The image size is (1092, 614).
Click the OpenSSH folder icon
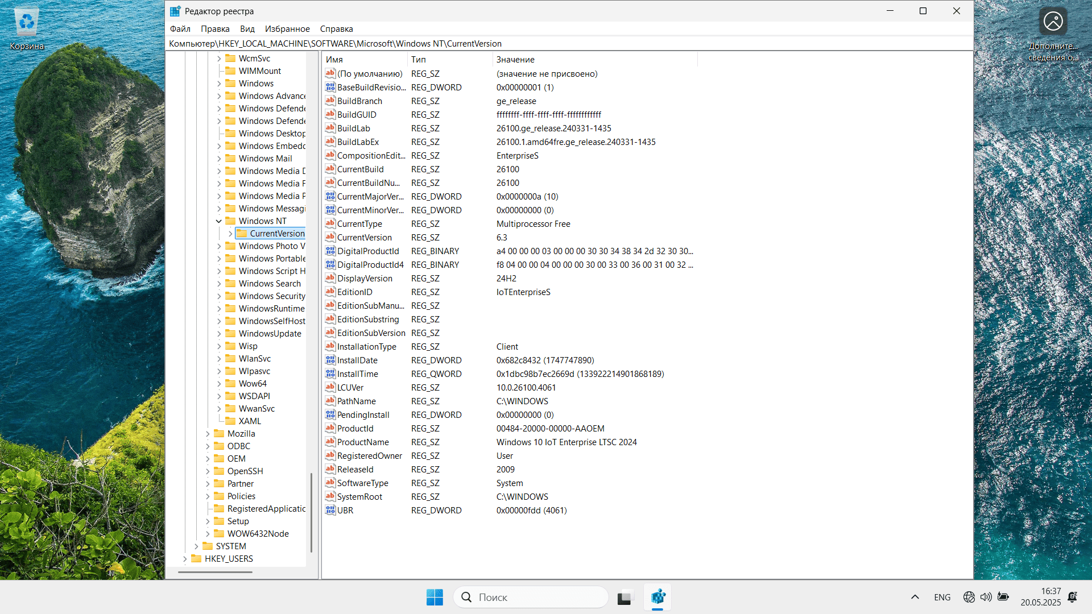pyautogui.click(x=219, y=471)
